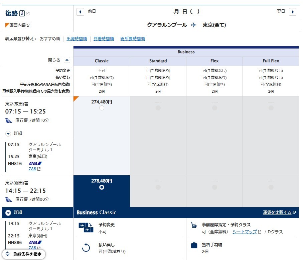
Task: Click the orange 画面内最安 marker icon
Action: click(x=7, y=25)
